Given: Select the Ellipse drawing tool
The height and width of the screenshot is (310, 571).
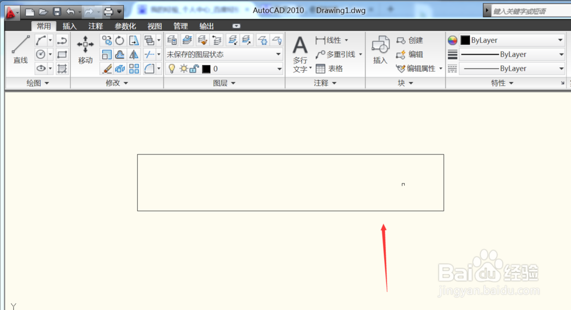Looking at the screenshot, I should pos(41,68).
